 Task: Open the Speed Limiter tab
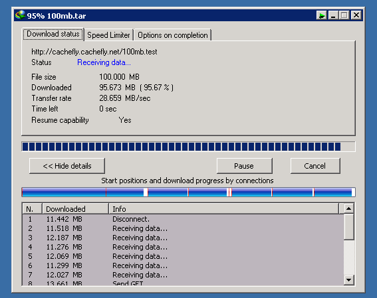click(108, 35)
